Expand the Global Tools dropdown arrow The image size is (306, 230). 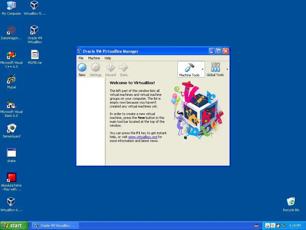click(x=227, y=69)
